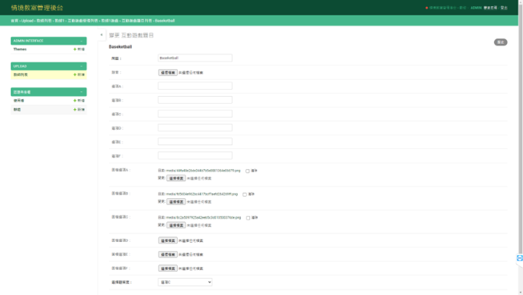This screenshot has height=295, width=523.
Task: Click the question field containing Baseketball
Action: click(195, 58)
